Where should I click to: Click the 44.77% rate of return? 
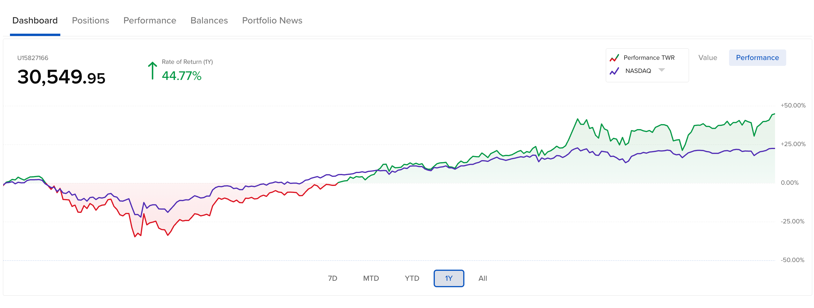click(x=181, y=76)
